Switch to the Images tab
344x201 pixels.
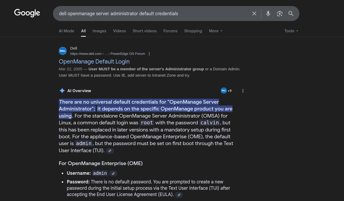click(x=99, y=31)
